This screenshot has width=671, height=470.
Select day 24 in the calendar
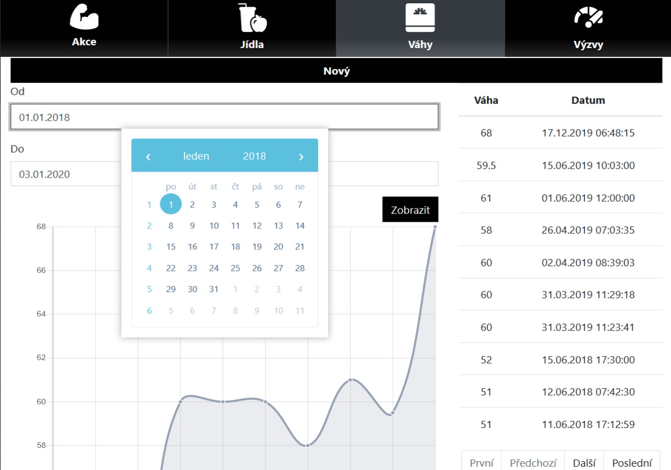[214, 268]
